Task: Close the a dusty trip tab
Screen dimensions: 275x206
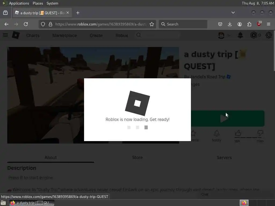Action: click(x=68, y=13)
